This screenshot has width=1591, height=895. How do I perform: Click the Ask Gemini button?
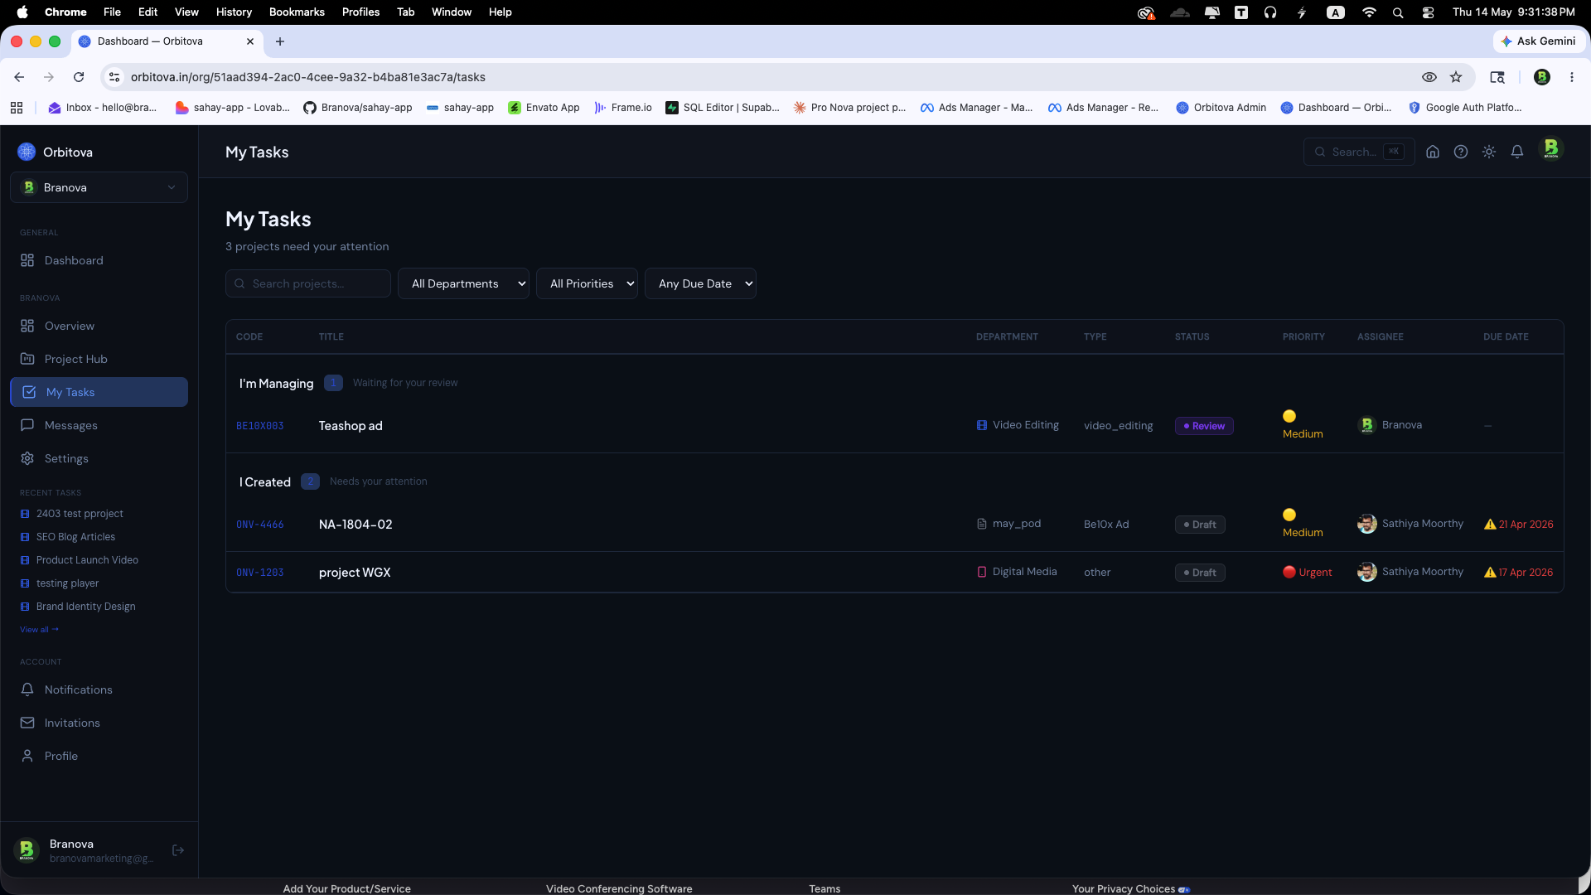point(1539,41)
